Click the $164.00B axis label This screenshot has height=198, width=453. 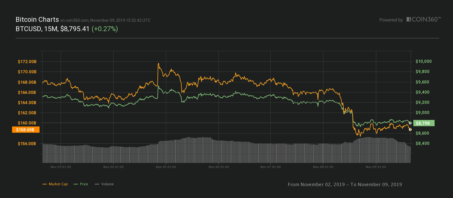(27, 103)
